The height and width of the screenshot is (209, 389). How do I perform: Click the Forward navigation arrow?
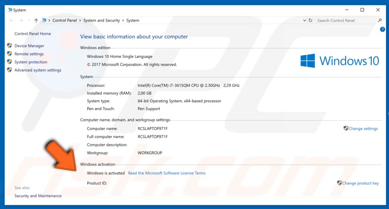(21, 21)
